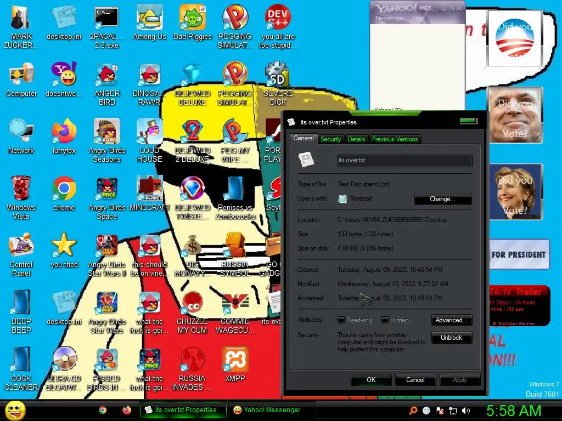Open the LOUD HOUSE shortcut
Image resolution: width=562 pixels, height=421 pixels.
point(149,132)
